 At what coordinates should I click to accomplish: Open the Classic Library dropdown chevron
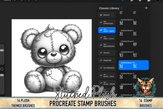[x=121, y=8]
